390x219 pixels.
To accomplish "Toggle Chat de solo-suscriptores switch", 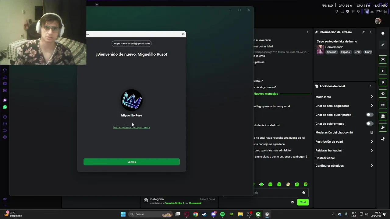I will pyautogui.click(x=370, y=115).
